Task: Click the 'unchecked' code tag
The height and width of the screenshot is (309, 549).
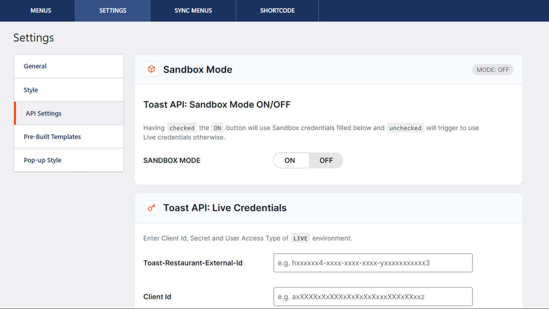Action: tap(405, 128)
